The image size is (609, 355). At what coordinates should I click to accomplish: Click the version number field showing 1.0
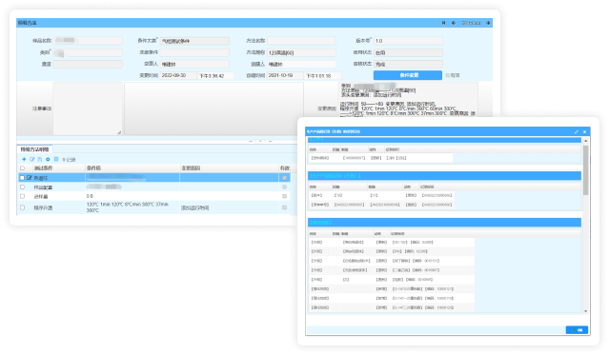(408, 41)
